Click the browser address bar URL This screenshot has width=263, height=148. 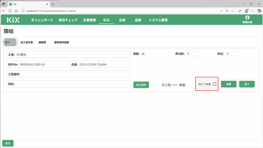coord(51,11)
